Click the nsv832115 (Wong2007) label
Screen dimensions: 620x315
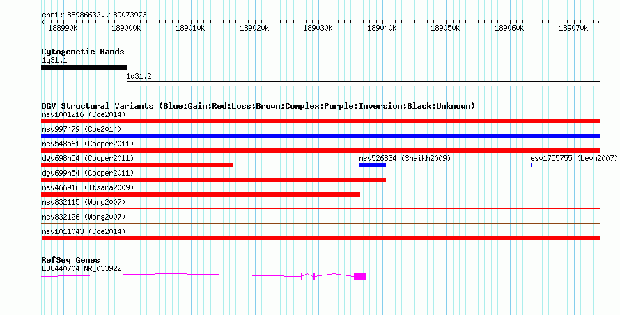click(x=84, y=202)
